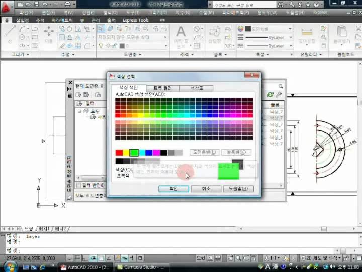The image size is (362, 272).
Task: Select the Copy tool in Modify panel
Action: pyautogui.click(x=62, y=29)
